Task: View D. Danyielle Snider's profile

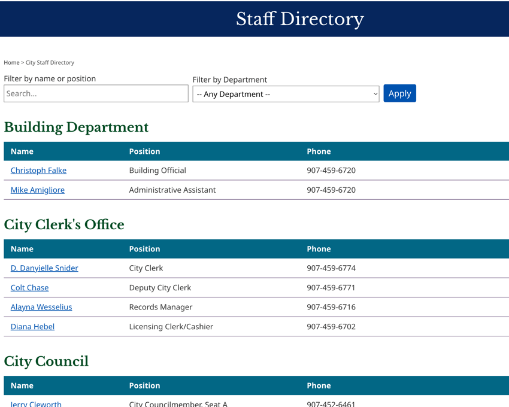Action: [44, 268]
